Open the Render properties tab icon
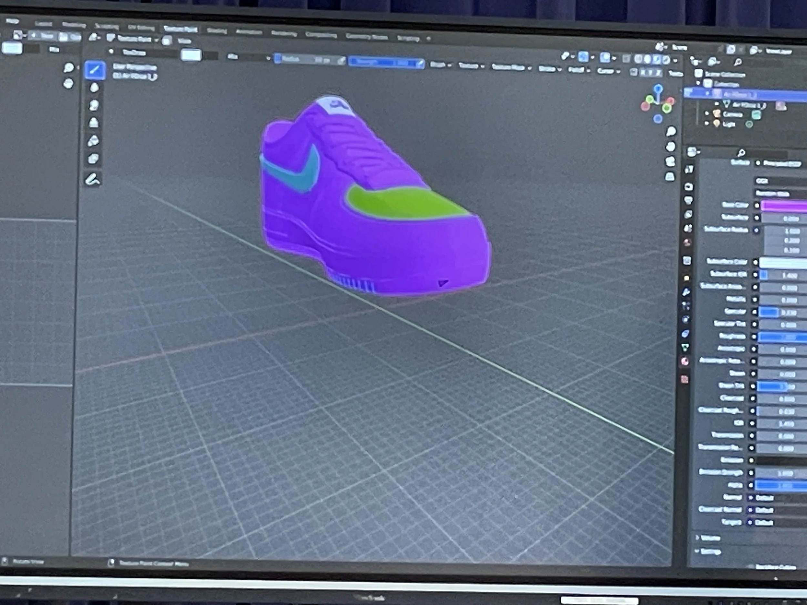Image resolution: width=807 pixels, height=605 pixels. [689, 187]
